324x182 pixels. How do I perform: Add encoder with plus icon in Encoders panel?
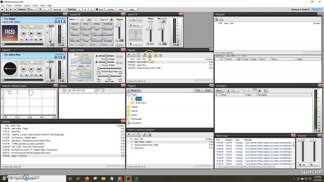point(228,91)
